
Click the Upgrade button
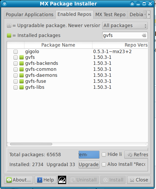point(89,165)
